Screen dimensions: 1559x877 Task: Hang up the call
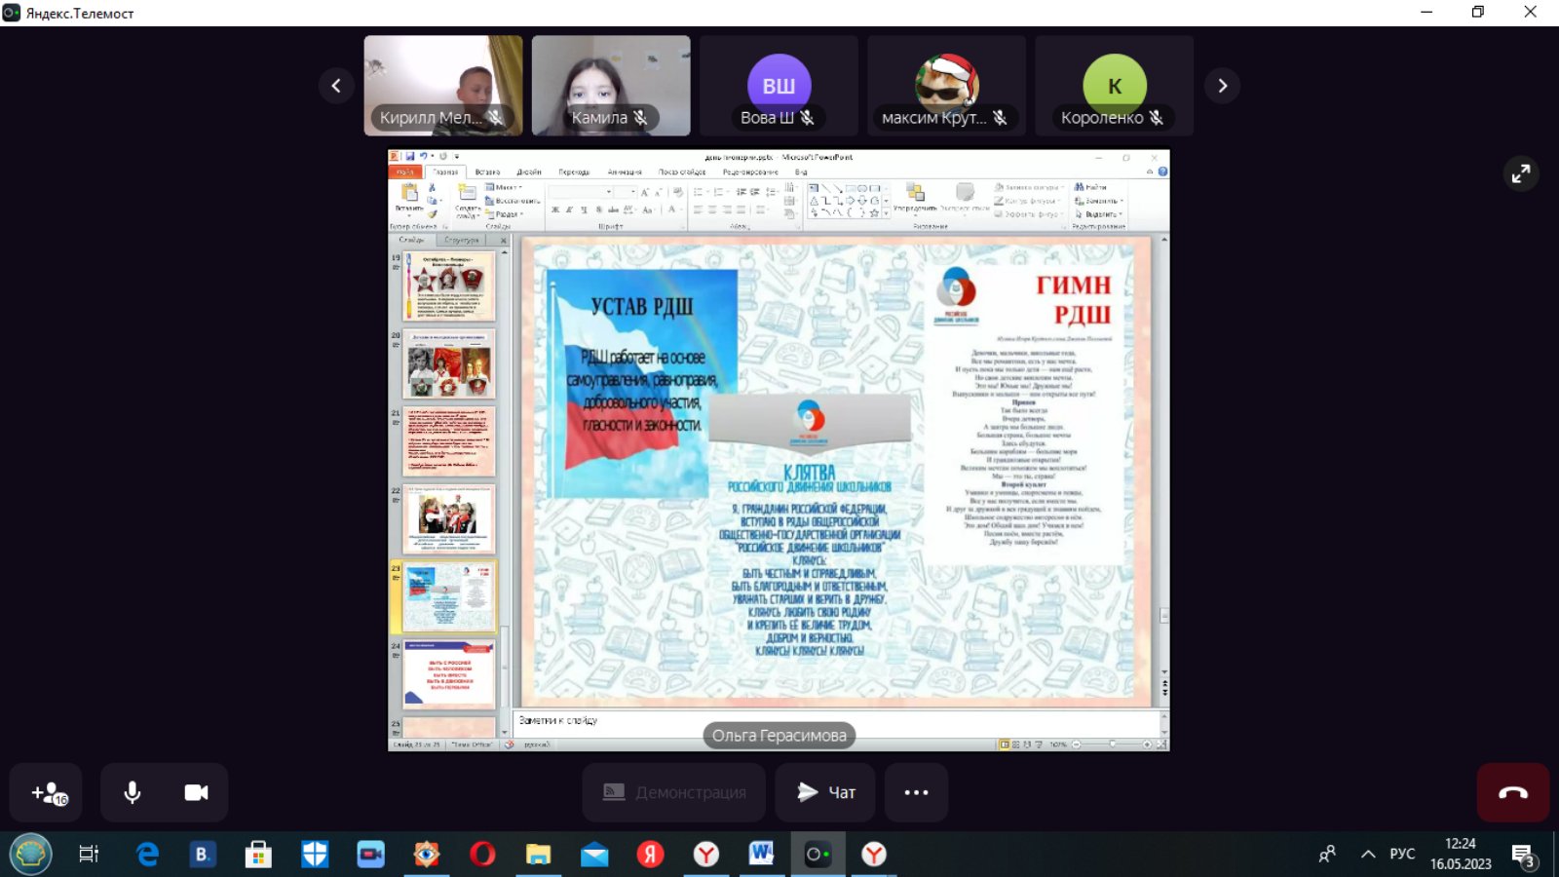pyautogui.click(x=1513, y=793)
